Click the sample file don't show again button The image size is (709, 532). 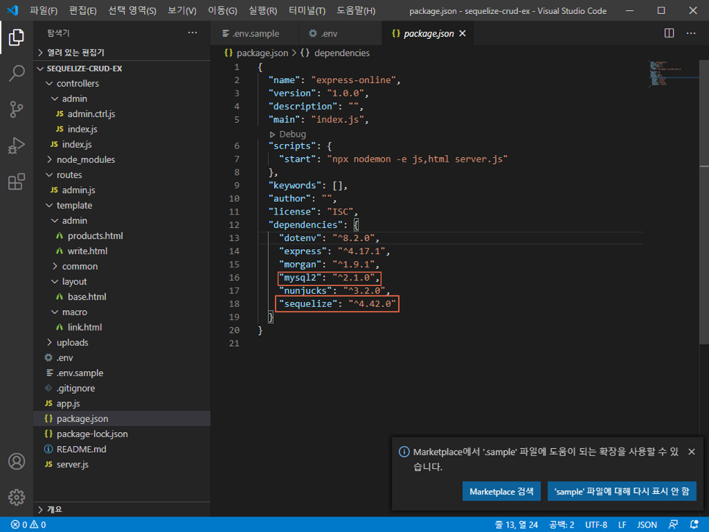622,491
